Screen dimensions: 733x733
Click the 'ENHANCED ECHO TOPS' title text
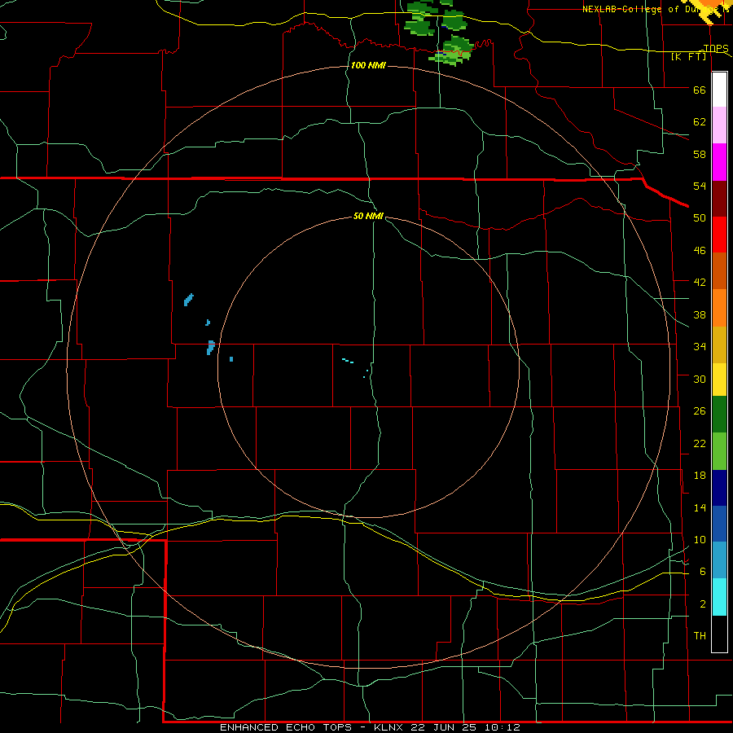(286, 727)
